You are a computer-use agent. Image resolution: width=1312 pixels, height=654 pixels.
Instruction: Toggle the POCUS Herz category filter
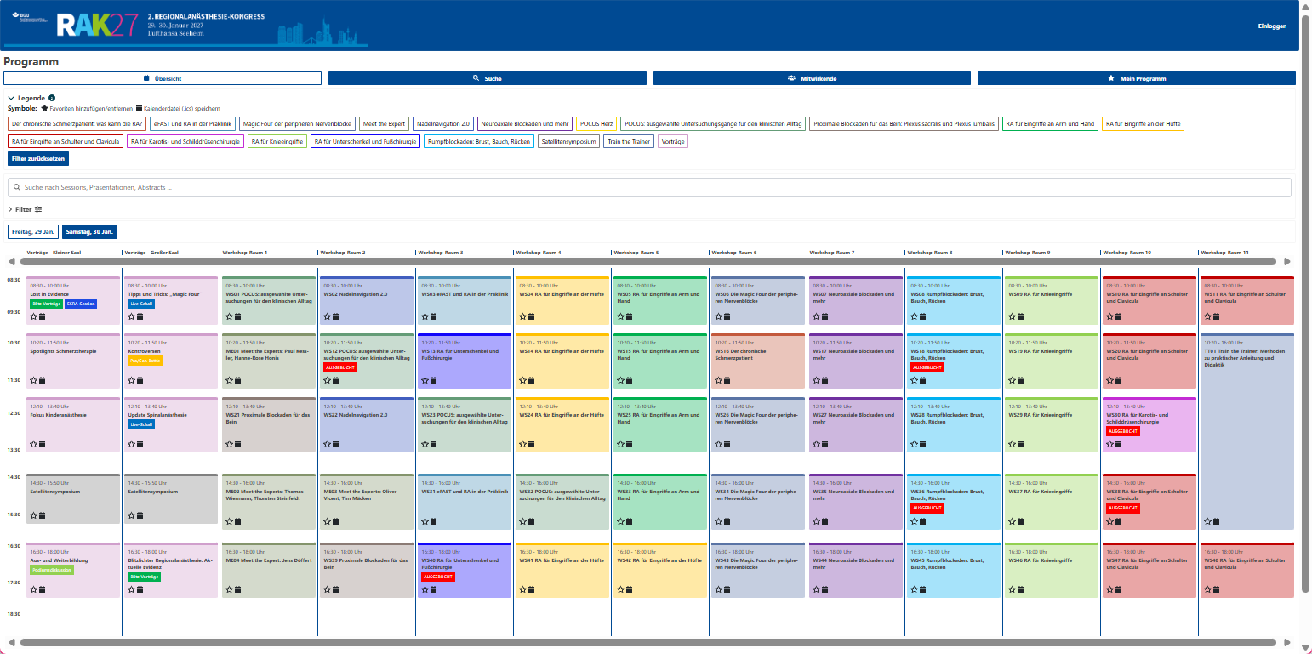coord(596,124)
